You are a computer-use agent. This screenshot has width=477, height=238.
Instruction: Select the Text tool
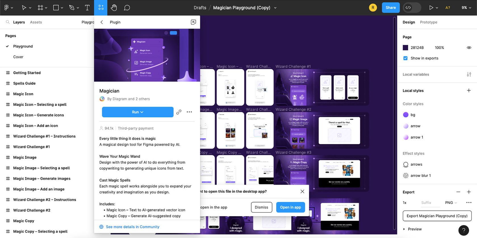pyautogui.click(x=87, y=8)
